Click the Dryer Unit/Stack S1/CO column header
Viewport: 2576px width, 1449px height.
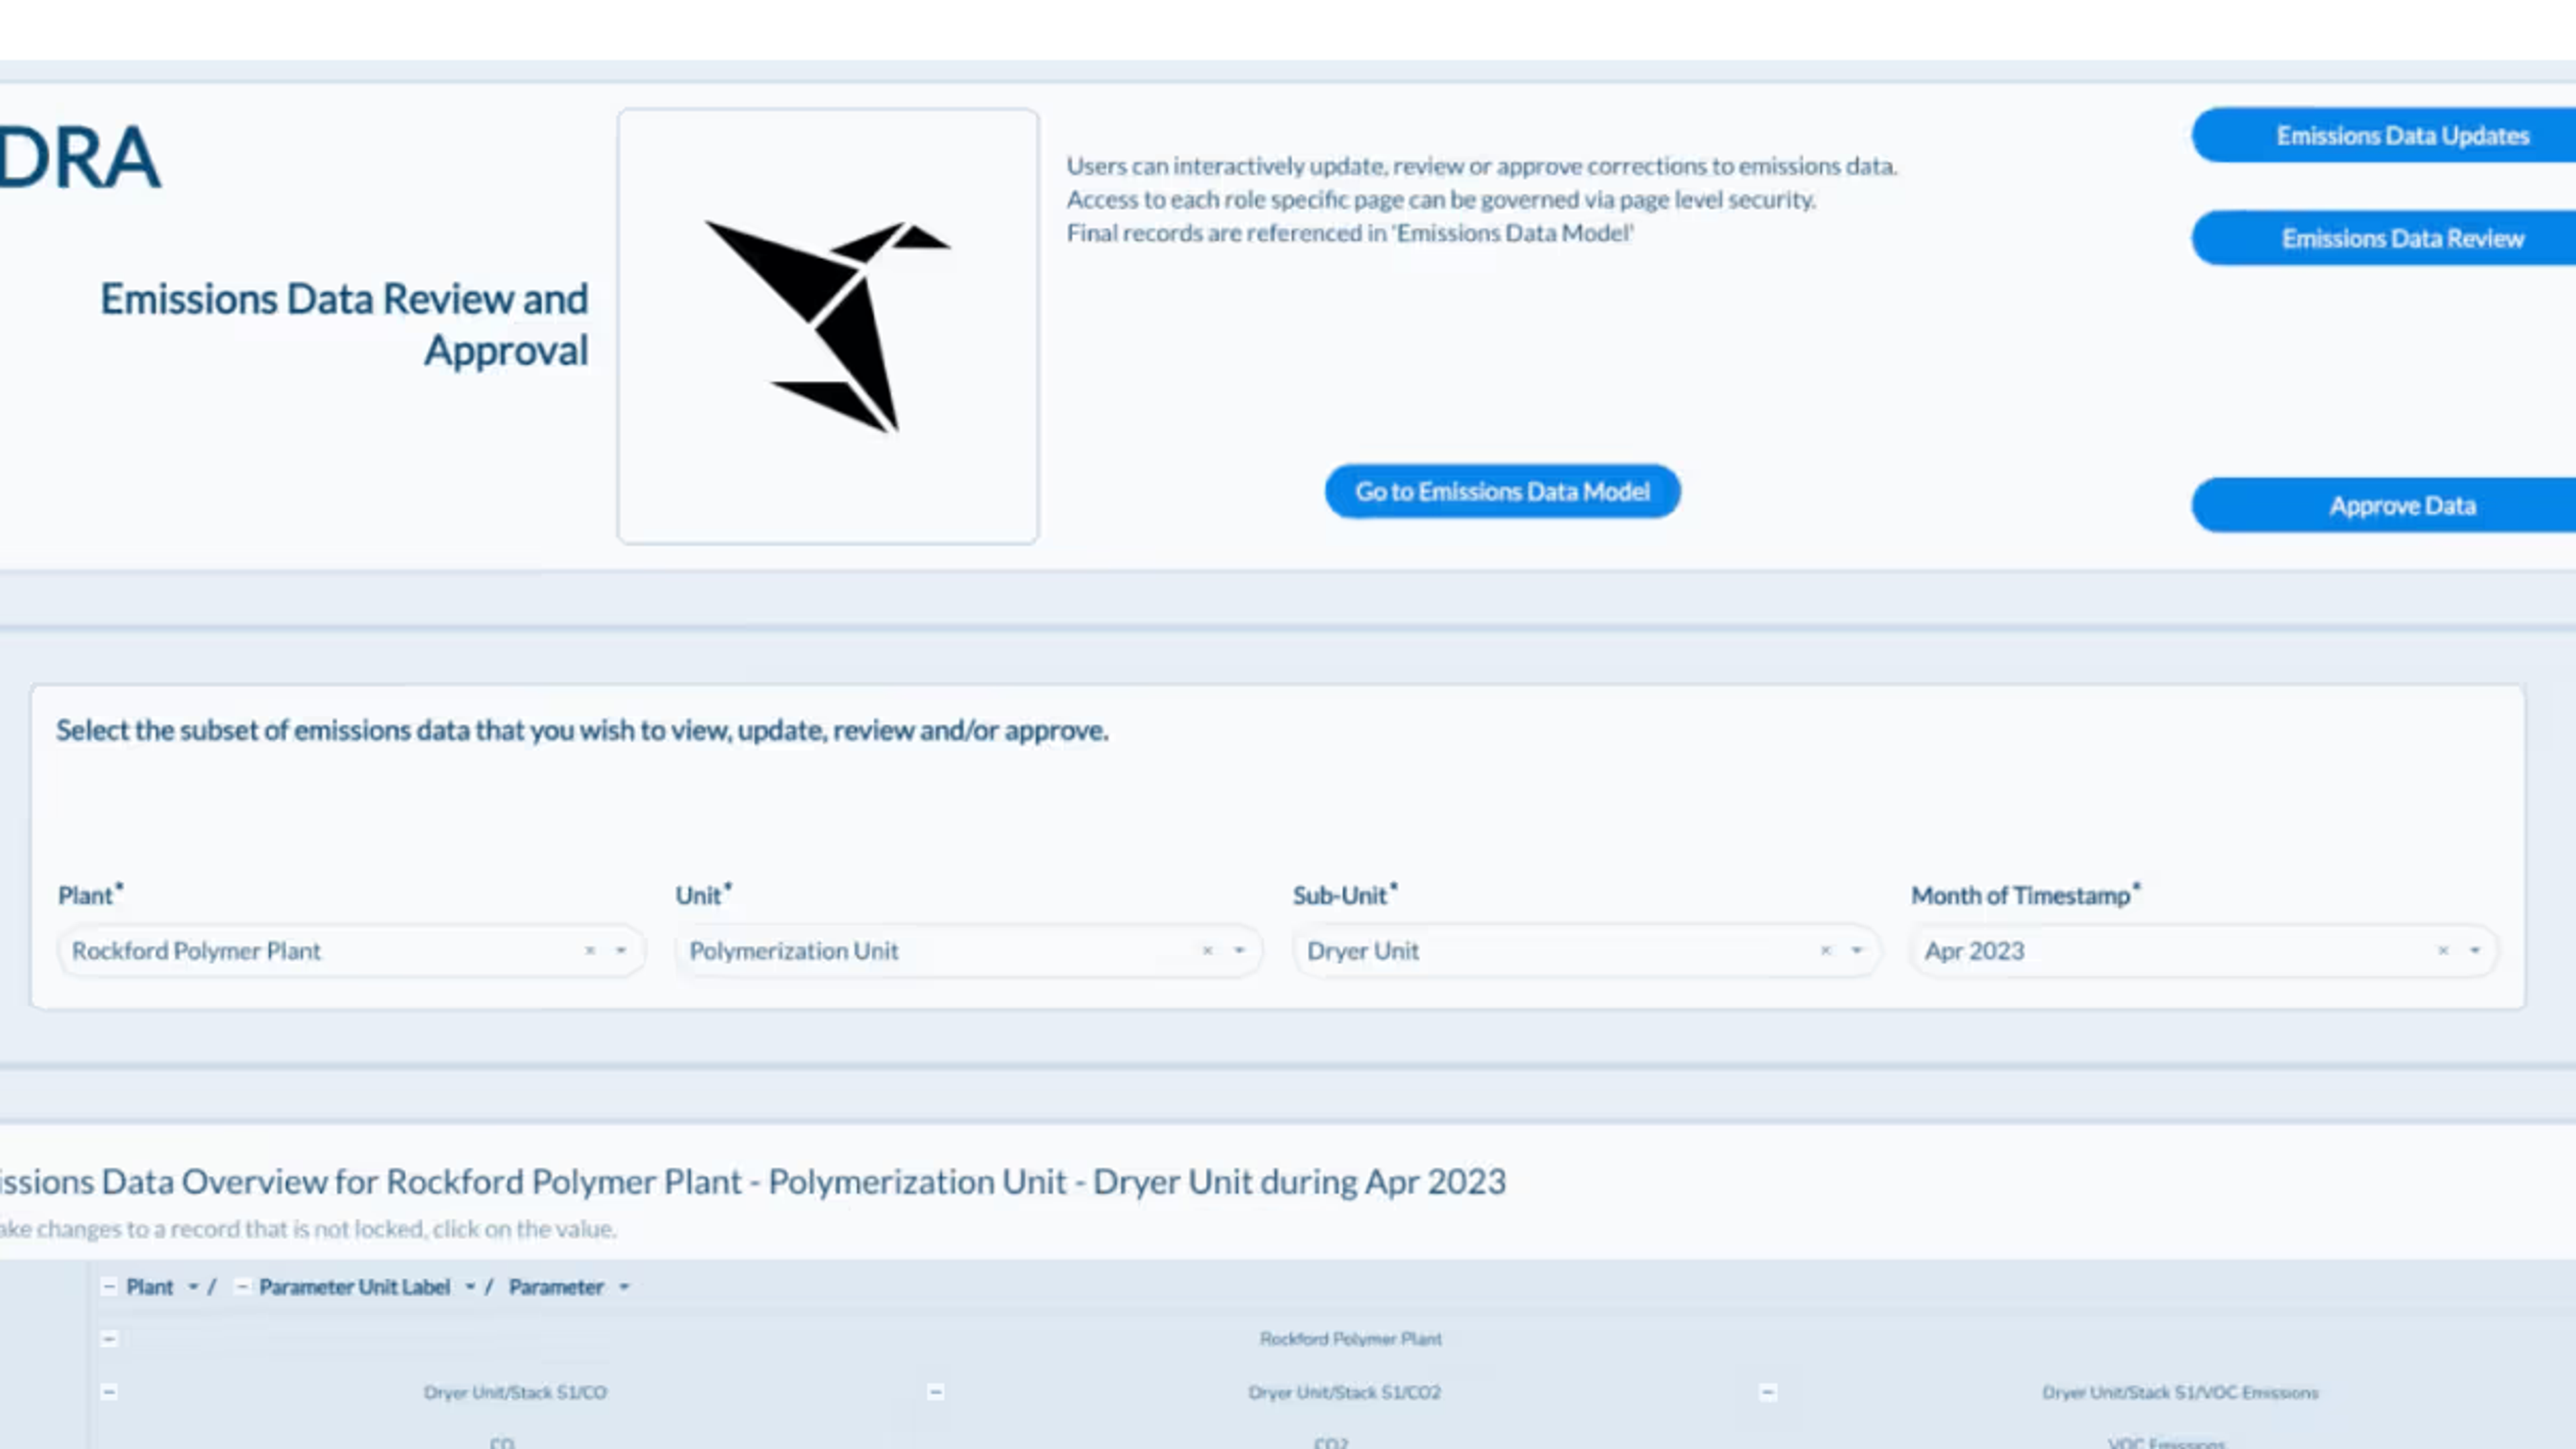515,1392
